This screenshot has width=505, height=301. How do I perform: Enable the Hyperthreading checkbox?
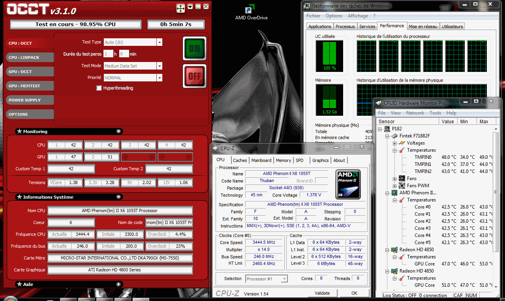[99, 88]
